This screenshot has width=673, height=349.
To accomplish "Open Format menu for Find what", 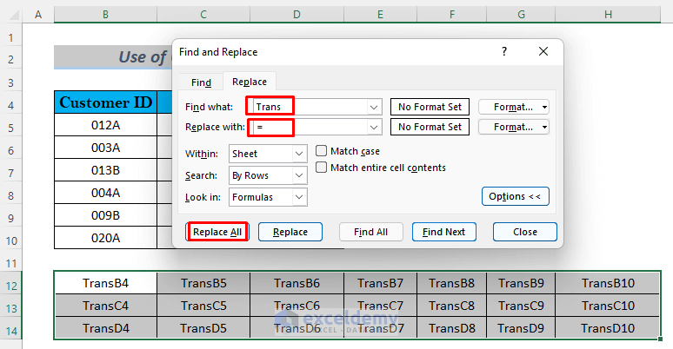I will (514, 107).
